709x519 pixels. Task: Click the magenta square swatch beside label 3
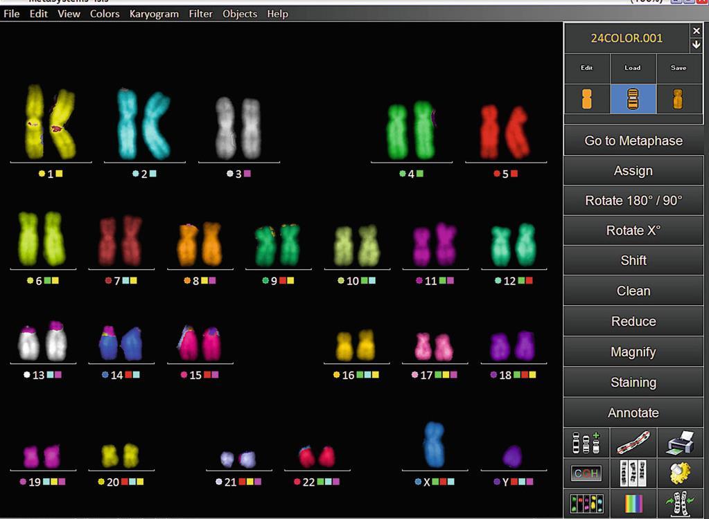click(247, 173)
